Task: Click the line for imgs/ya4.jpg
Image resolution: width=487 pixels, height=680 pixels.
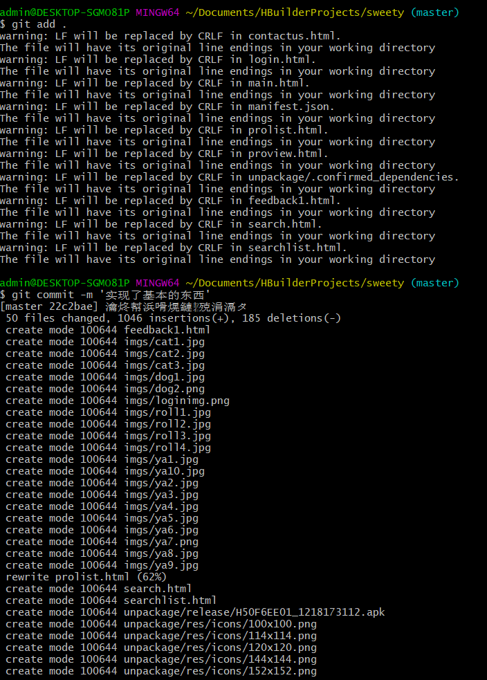Action: [x=102, y=506]
